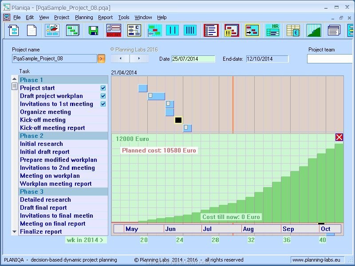355x266 pixels.
Task: Select the Prepare modified workplan task
Action: tap(63, 160)
